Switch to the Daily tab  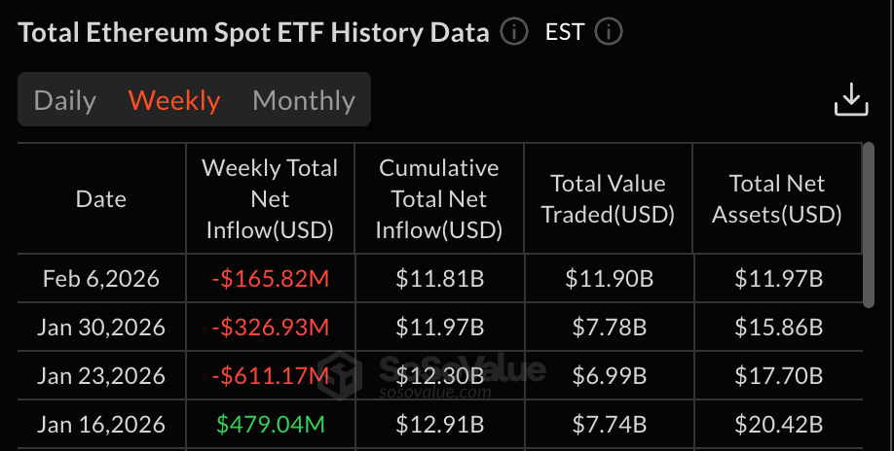pos(65,100)
